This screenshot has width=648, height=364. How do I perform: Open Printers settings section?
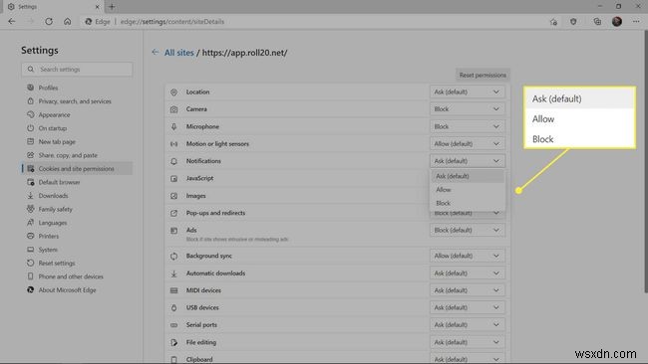(77, 237)
